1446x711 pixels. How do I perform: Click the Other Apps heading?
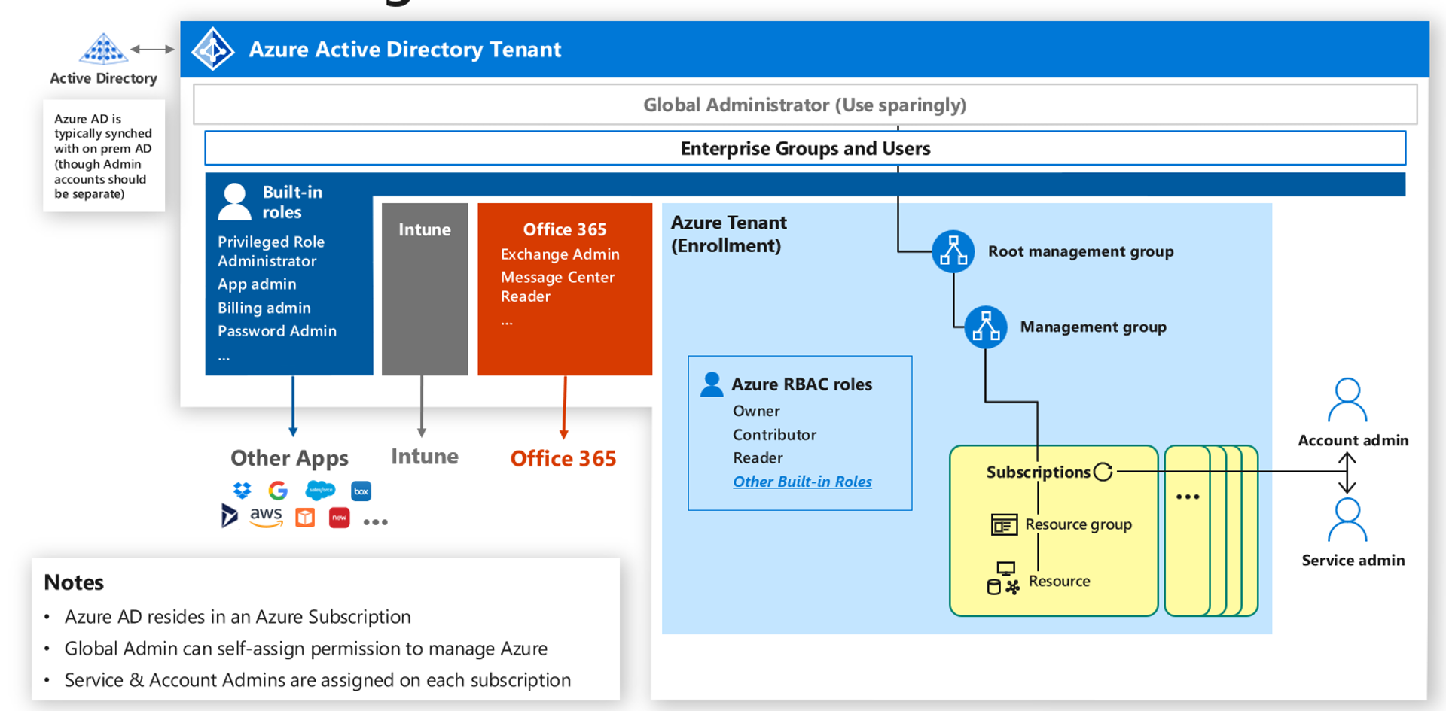289,458
